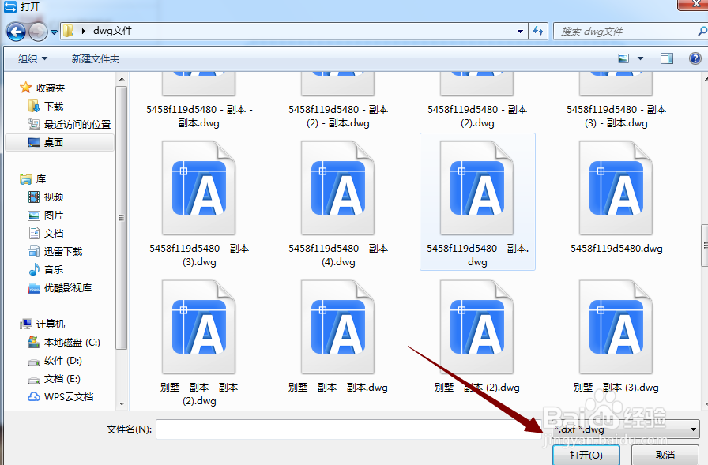708x465 pixels.
Task: Click file name 5458f119d5480 - 副本 (3) - 副本.dwg
Action: [x=616, y=116]
